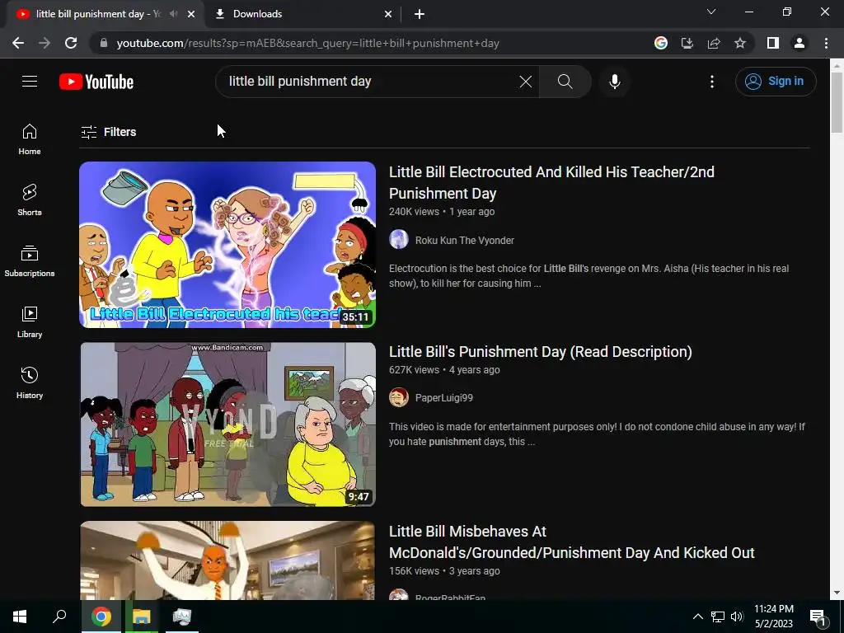
Task: Open File Explorer from taskbar
Action: point(142,617)
